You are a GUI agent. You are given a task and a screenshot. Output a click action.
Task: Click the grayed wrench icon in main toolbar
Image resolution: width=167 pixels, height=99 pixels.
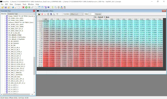(x=32, y=7)
